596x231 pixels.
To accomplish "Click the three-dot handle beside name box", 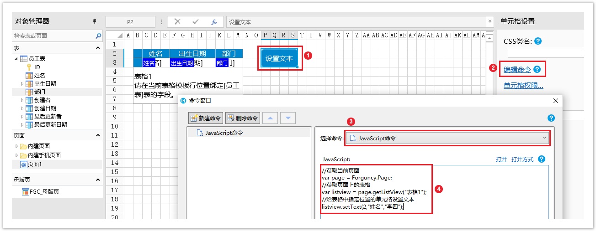I will coord(161,21).
